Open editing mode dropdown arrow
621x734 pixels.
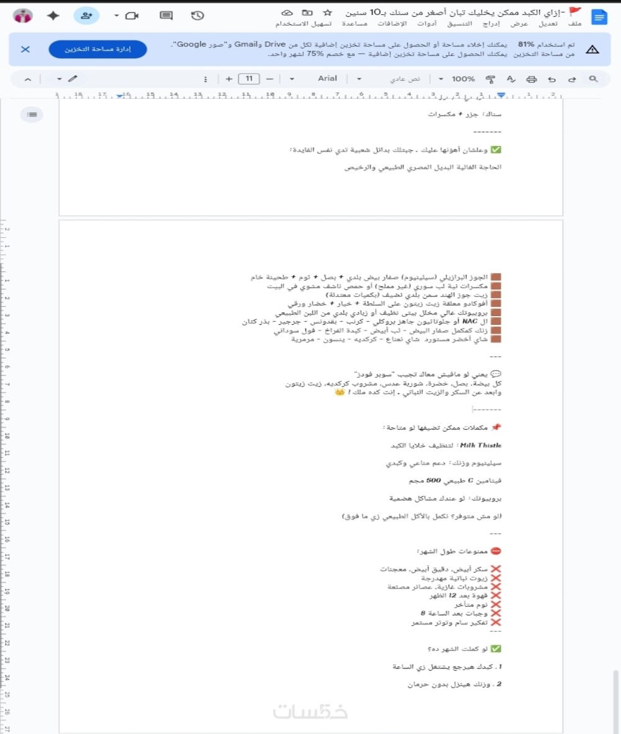59,79
